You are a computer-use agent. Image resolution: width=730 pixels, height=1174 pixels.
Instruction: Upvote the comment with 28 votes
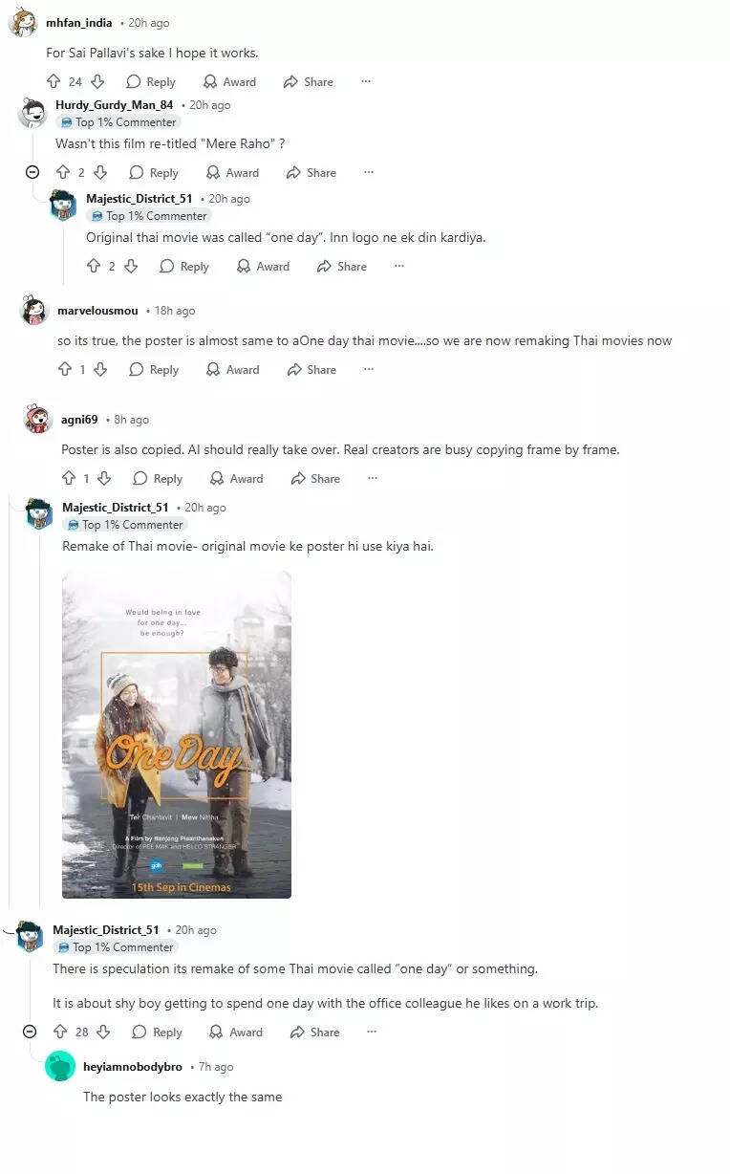tap(60, 1032)
